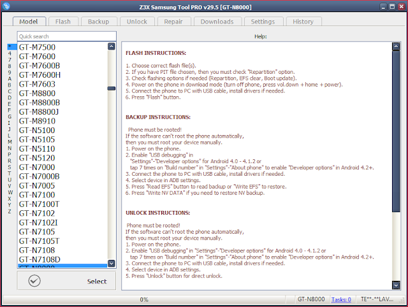Select GT-N7105 in model list
Screen dimensions: 408x307
click(x=62, y=232)
